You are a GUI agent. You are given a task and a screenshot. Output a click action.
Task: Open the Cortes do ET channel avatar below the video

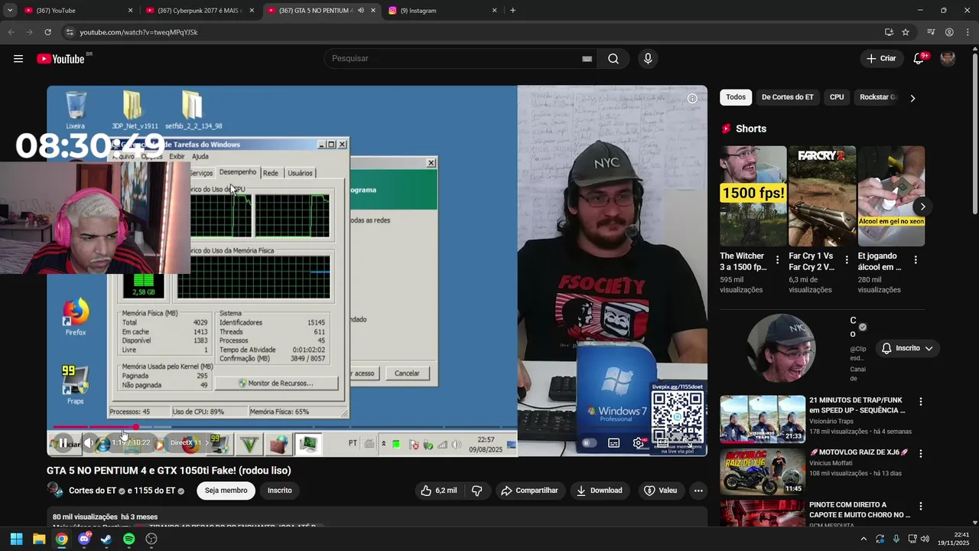55,491
